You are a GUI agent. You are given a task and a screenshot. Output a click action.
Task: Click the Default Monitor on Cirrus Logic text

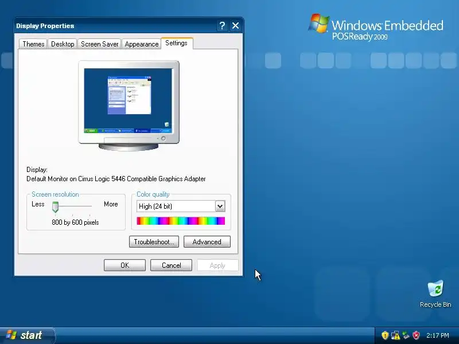(x=116, y=179)
